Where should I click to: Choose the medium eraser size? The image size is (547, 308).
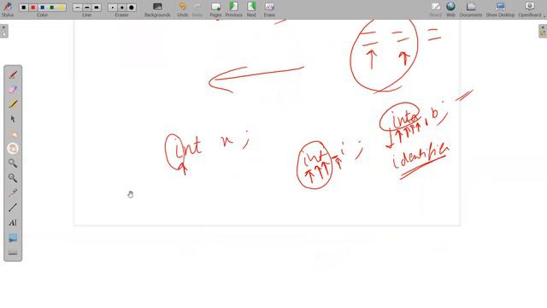(121, 8)
